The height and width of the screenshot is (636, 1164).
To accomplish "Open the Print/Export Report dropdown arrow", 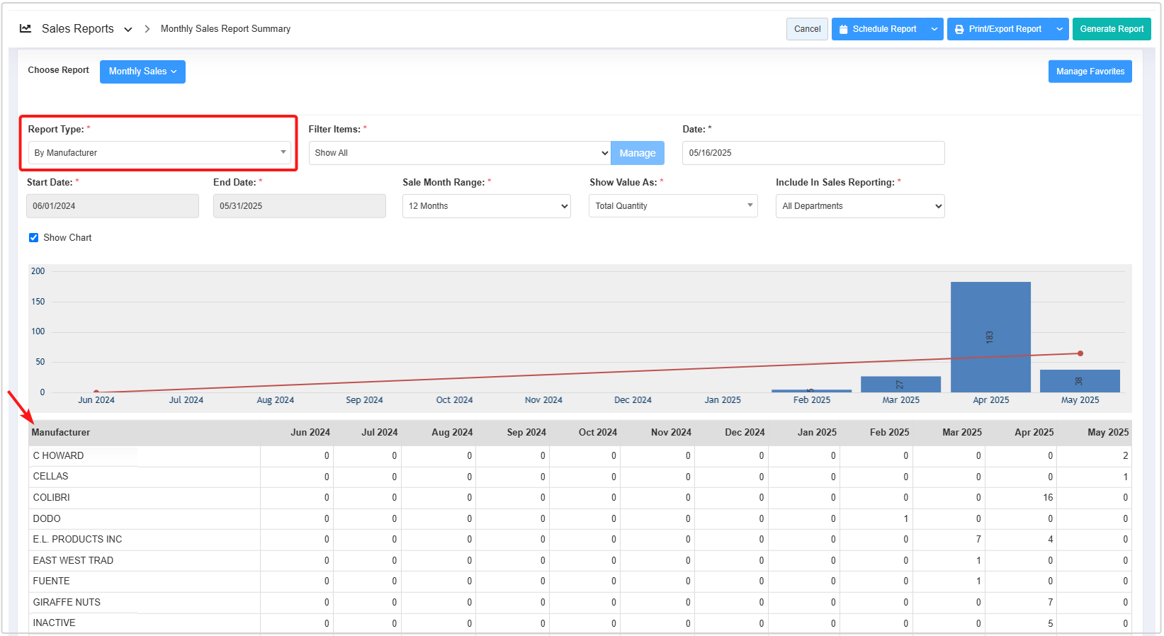I will (1060, 29).
